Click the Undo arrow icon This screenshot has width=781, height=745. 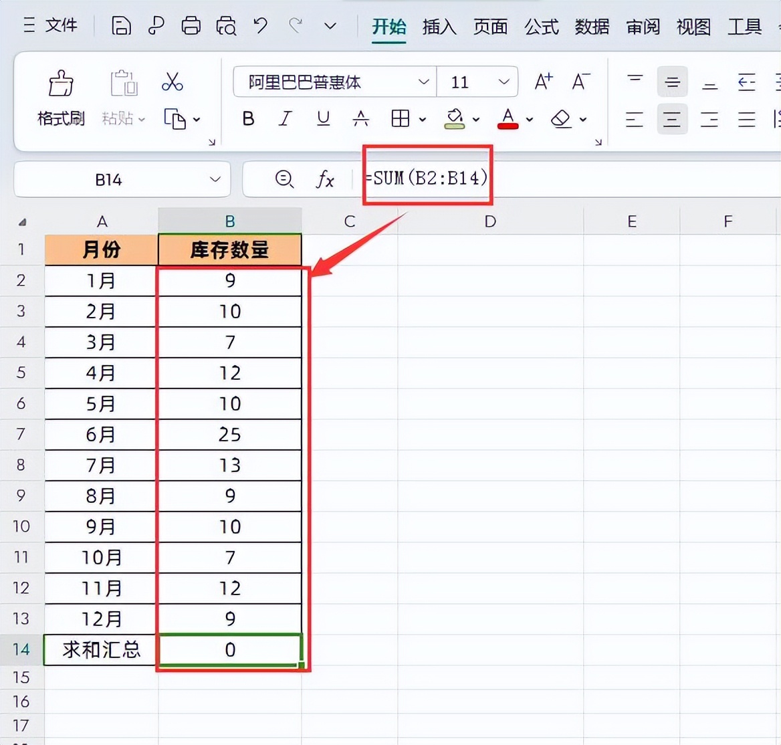[261, 25]
